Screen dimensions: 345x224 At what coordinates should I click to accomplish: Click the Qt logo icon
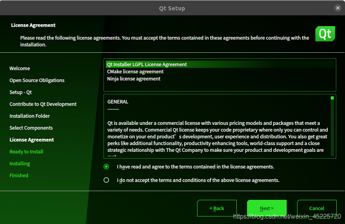point(325,34)
